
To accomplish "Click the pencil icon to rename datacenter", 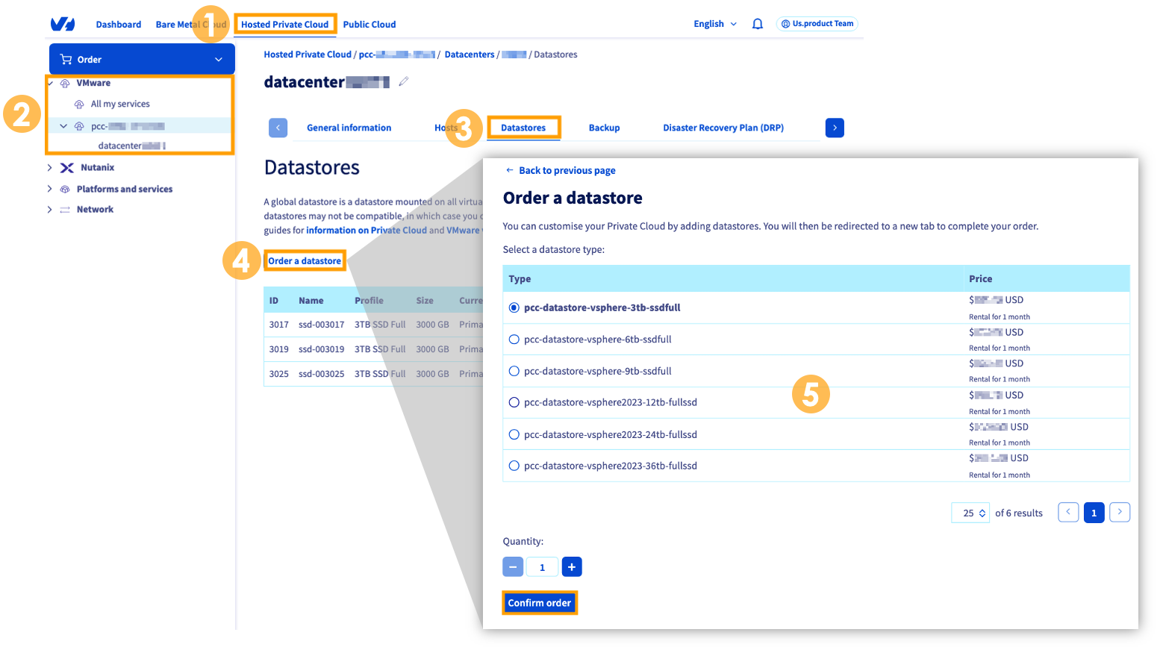I will coord(404,81).
